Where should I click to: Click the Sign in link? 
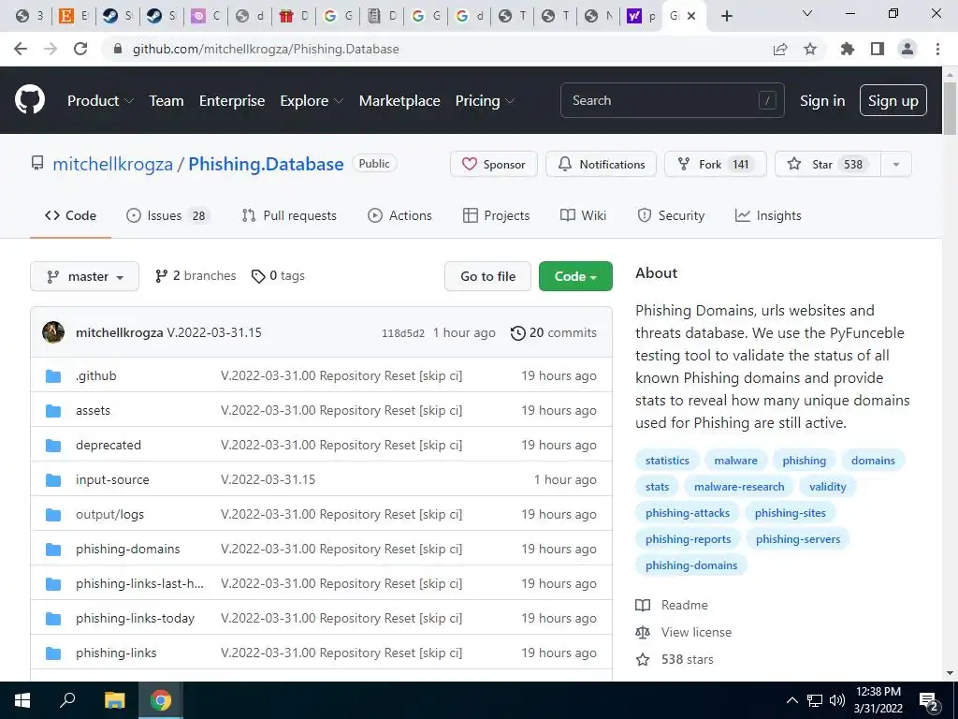point(822,100)
